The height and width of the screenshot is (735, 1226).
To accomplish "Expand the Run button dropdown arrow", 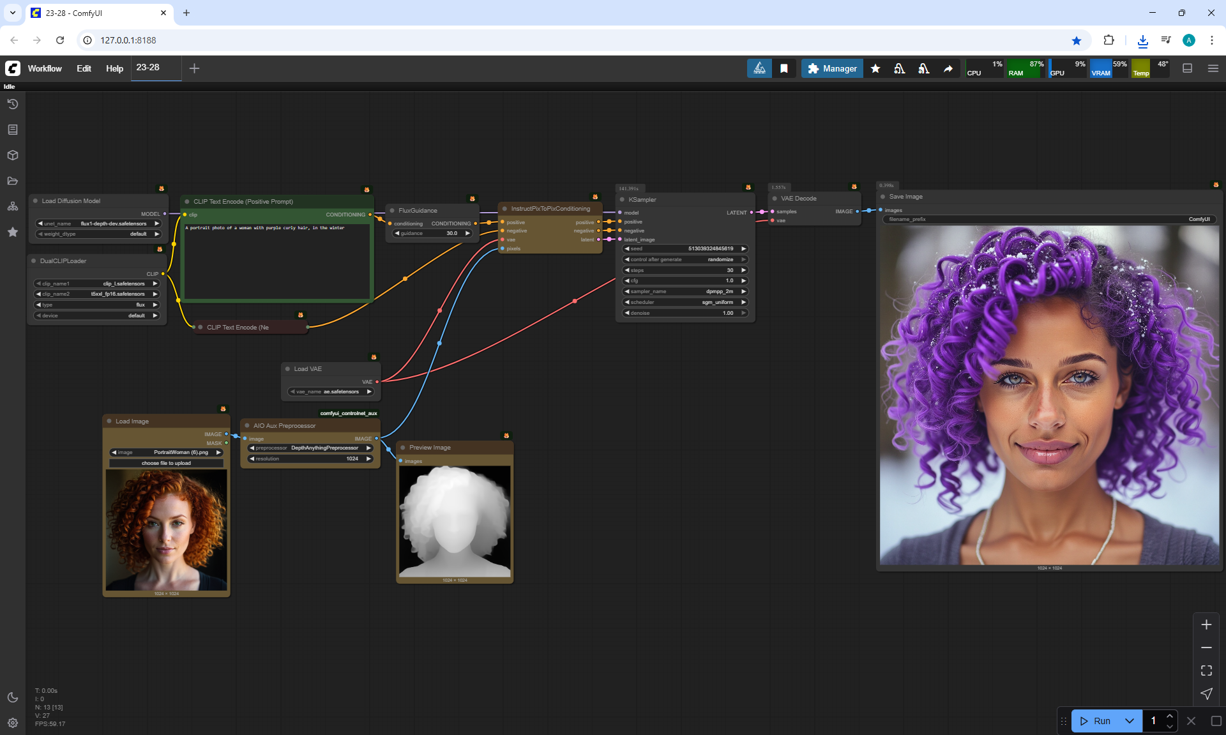I will [1129, 721].
